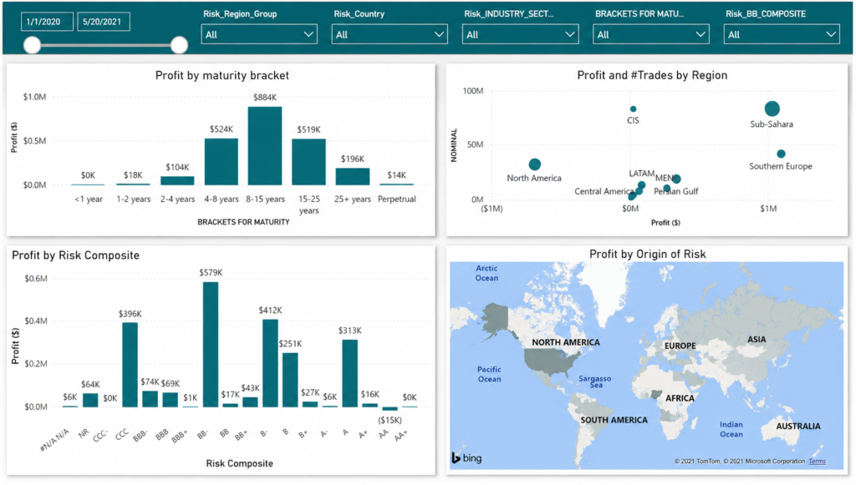
Task: Click the 'NOMINAL' y-axis title
Action: tap(454, 145)
